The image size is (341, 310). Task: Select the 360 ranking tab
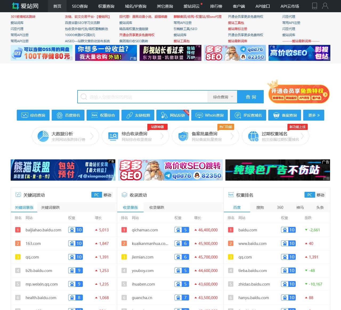(280, 207)
